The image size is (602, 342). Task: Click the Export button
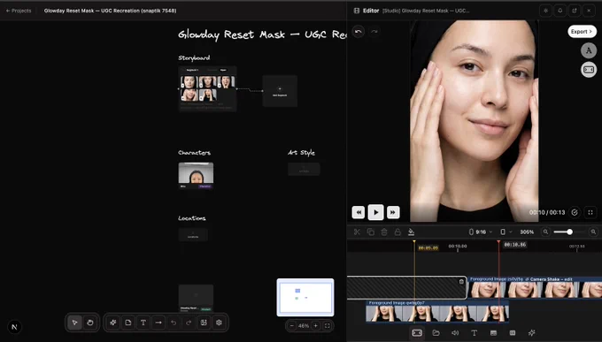[x=582, y=32]
